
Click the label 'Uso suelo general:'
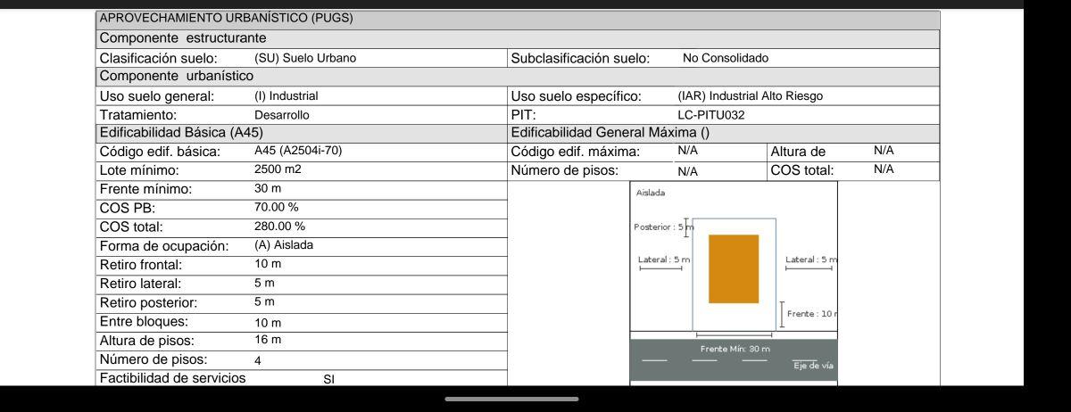157,95
